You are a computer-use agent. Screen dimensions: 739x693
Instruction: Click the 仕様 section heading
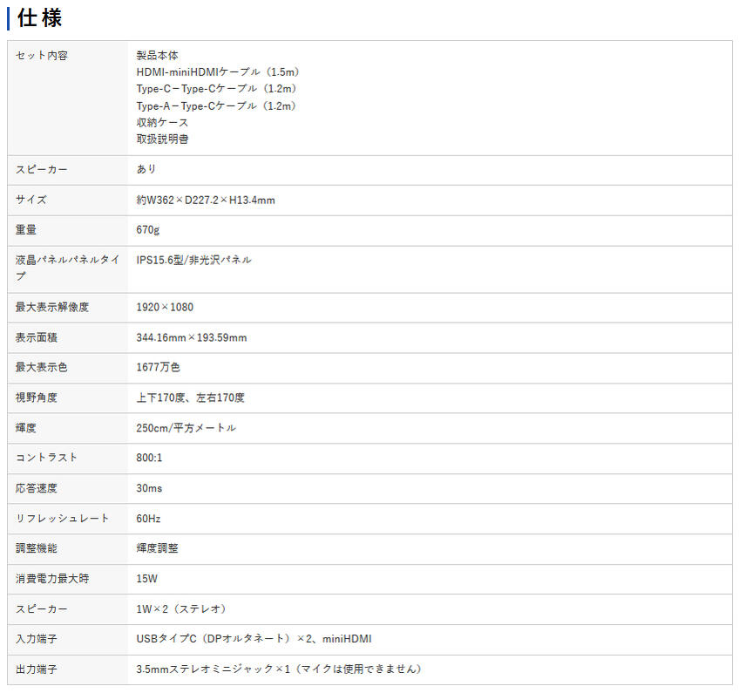click(x=39, y=17)
